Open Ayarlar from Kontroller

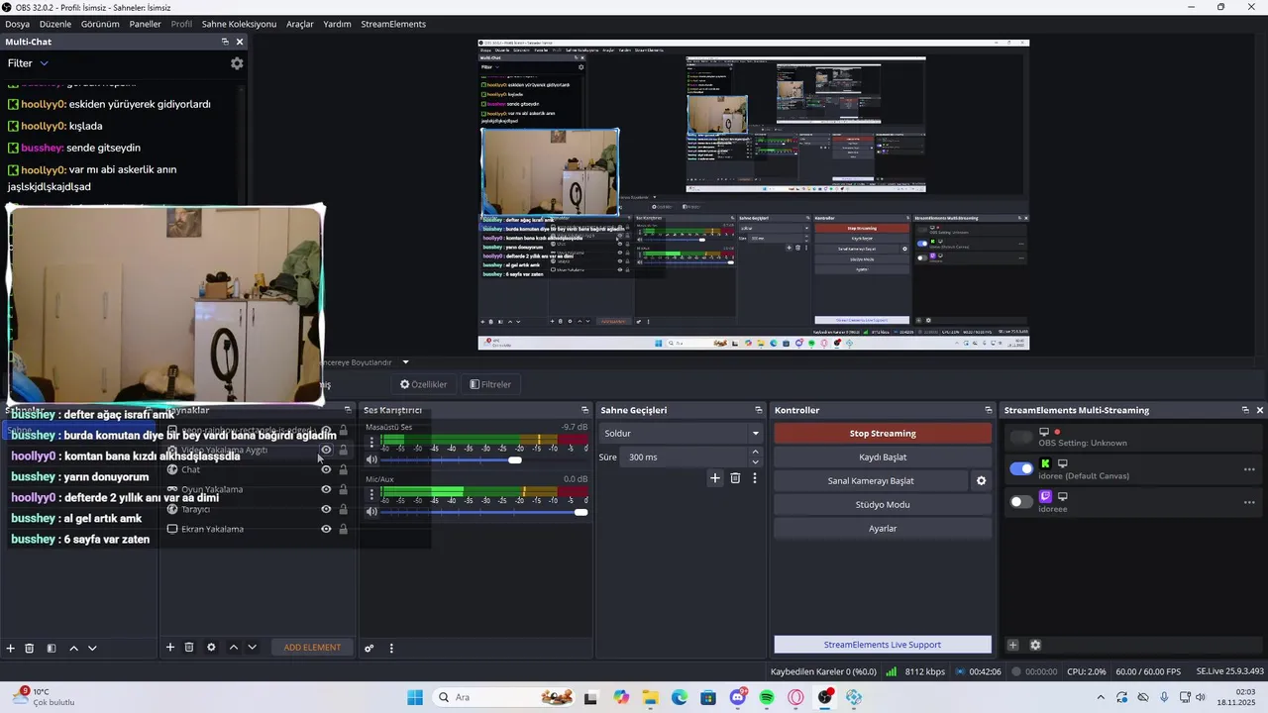point(883,529)
